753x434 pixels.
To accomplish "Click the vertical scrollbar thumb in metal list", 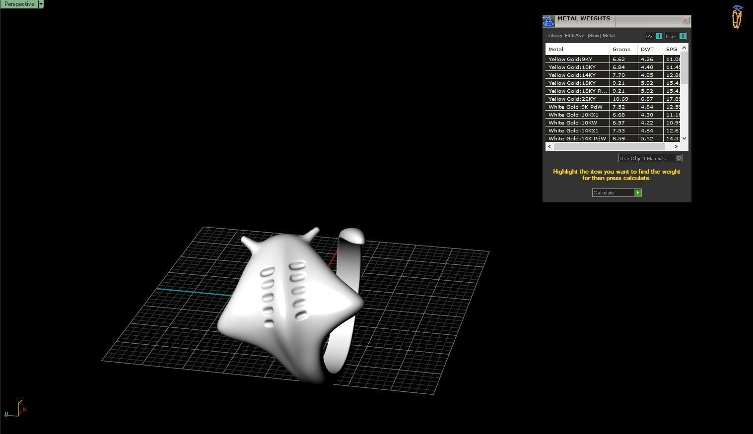I will click(685, 67).
